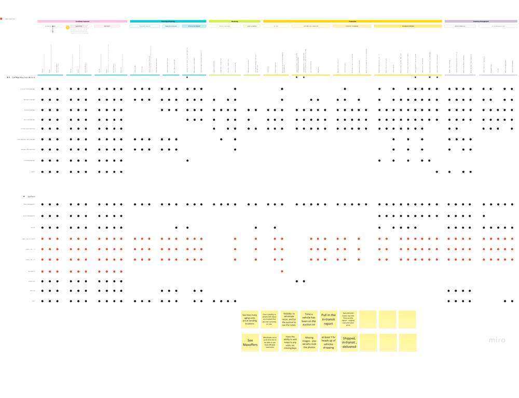The width and height of the screenshot is (519, 398).
Task: Click the icon beside the Auction Actors heading
Action: click(8, 77)
